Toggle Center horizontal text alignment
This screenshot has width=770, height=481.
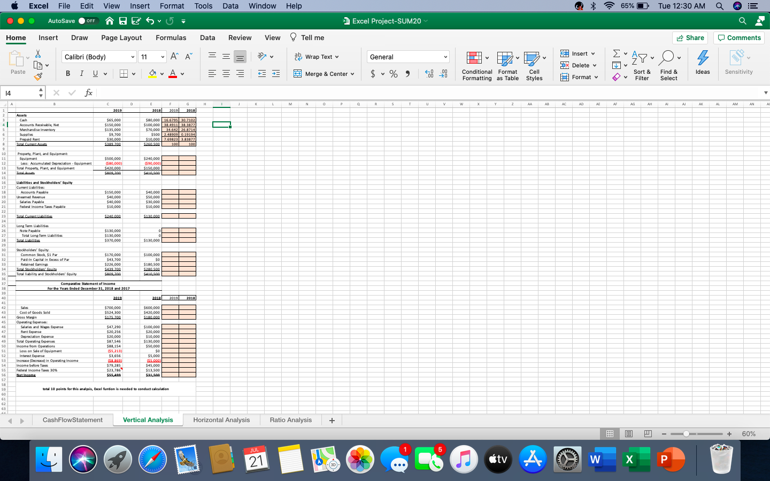point(226,74)
